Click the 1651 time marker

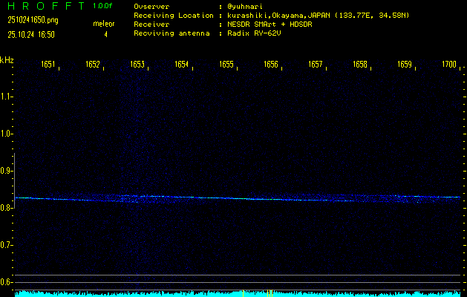pos(48,65)
